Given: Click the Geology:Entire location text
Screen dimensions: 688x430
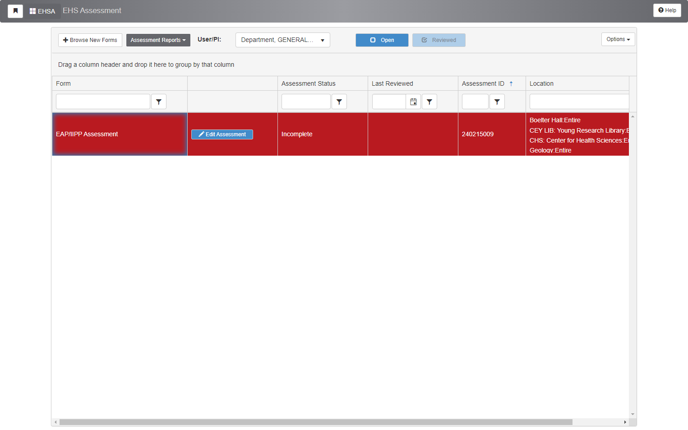Looking at the screenshot, I should [550, 150].
